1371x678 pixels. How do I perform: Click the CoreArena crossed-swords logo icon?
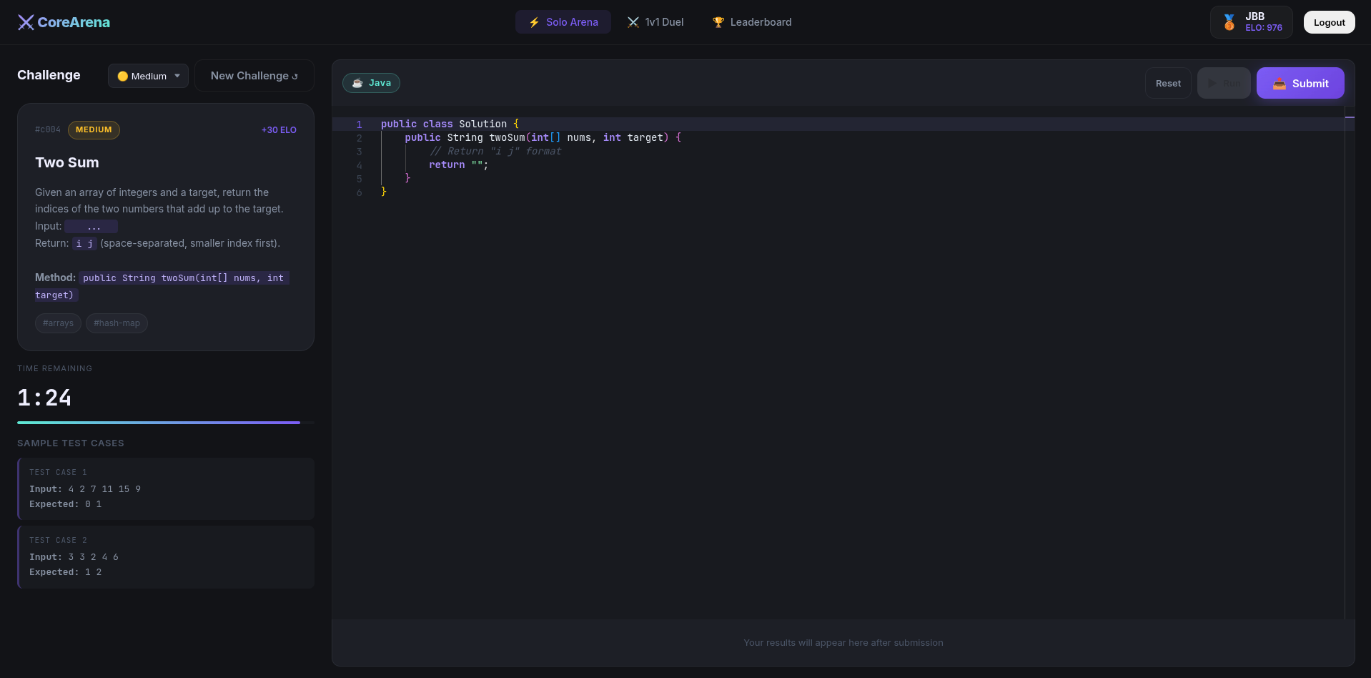pos(26,22)
